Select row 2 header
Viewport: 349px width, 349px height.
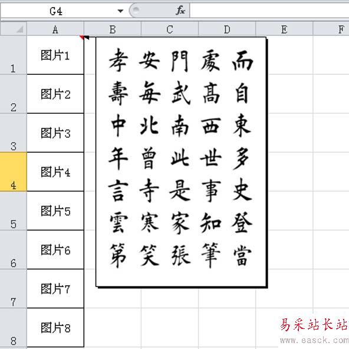[x=13, y=94]
